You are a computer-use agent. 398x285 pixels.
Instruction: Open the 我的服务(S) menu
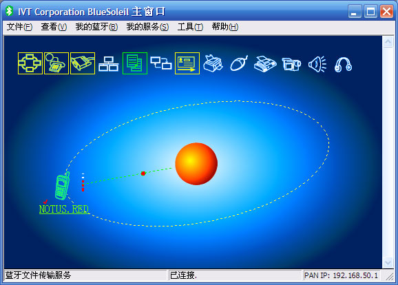pos(147,27)
